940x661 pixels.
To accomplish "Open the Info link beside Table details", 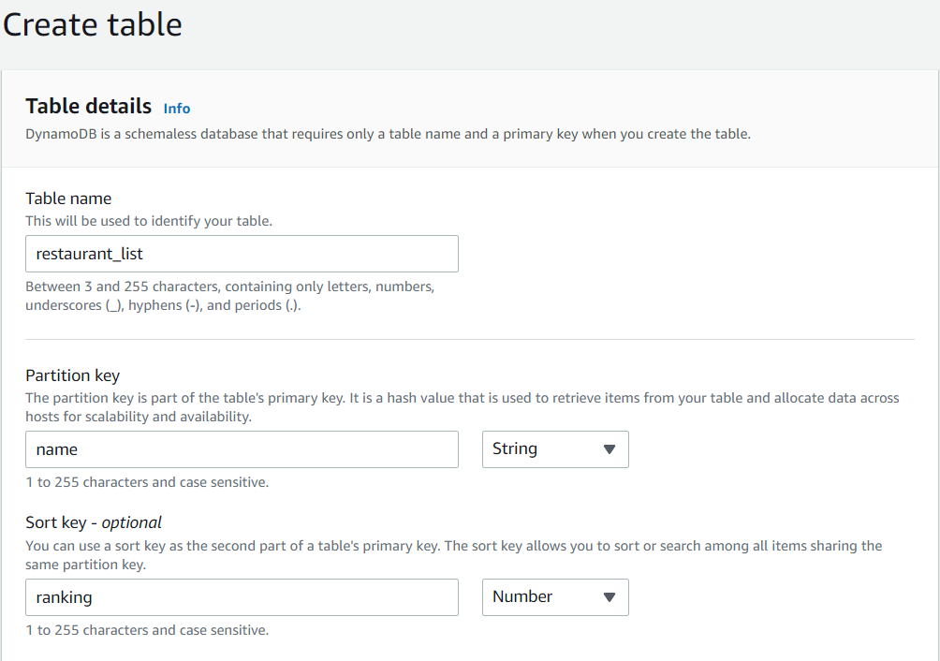I will tap(176, 108).
